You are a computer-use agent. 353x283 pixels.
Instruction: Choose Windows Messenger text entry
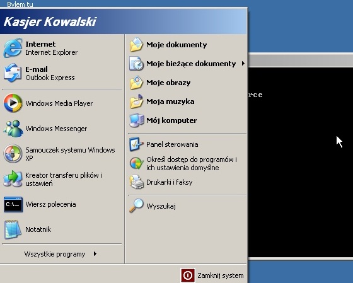pos(56,129)
